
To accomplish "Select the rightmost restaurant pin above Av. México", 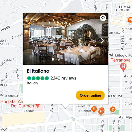I will (x=113, y=110).
